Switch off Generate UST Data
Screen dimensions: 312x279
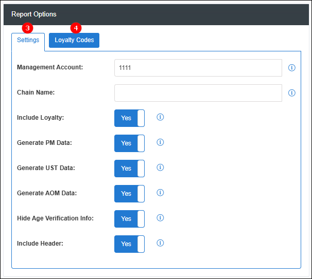[129, 169]
